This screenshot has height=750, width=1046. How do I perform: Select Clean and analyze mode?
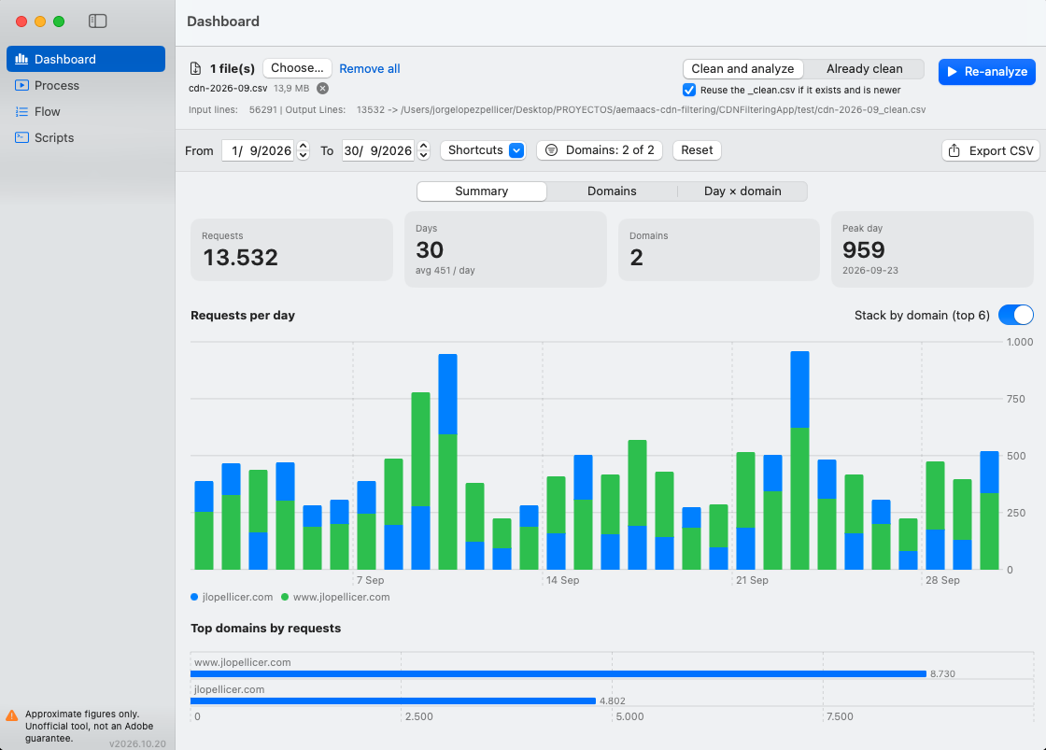(742, 69)
